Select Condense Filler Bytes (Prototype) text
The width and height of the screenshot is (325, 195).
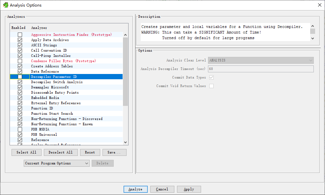[63, 61]
